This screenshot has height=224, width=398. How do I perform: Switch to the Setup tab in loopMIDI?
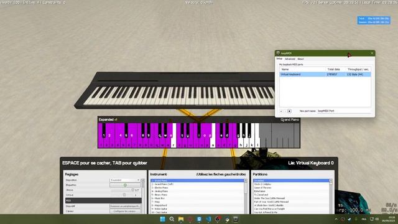(279, 58)
